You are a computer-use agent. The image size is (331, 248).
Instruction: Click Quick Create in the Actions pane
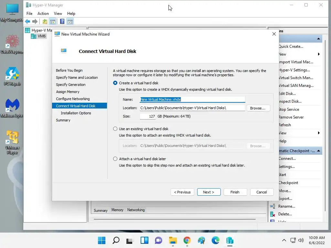291,46
